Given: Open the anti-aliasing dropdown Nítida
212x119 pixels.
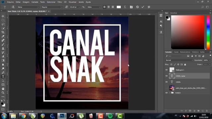Looking at the screenshot, I should tap(93, 7).
